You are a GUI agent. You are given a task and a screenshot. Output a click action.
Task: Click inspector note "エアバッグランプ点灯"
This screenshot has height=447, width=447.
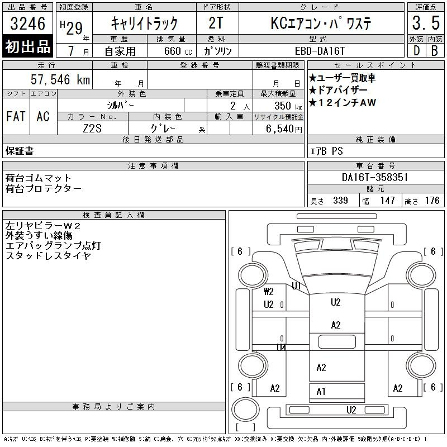(x=53, y=245)
